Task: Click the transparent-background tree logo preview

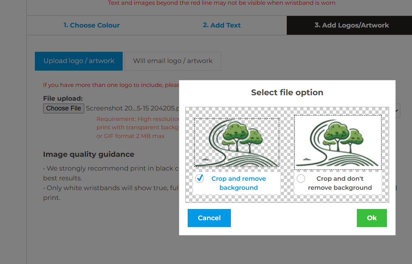Action: [x=237, y=142]
